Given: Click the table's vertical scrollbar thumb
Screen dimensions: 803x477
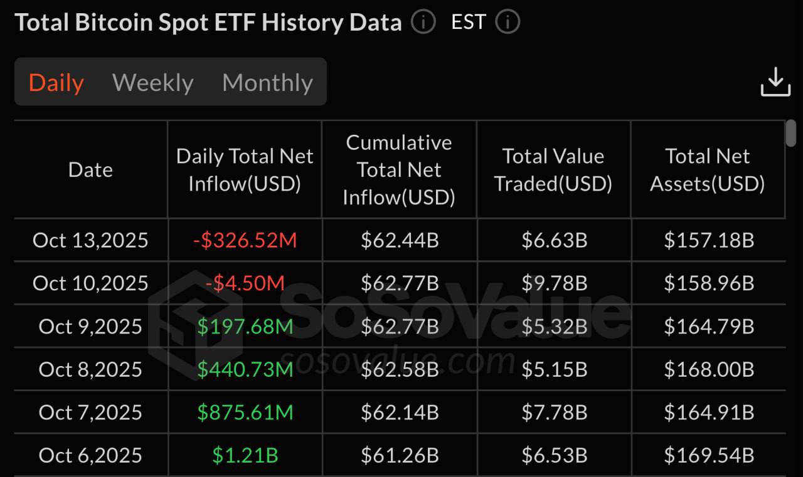Looking at the screenshot, I should click(x=792, y=133).
